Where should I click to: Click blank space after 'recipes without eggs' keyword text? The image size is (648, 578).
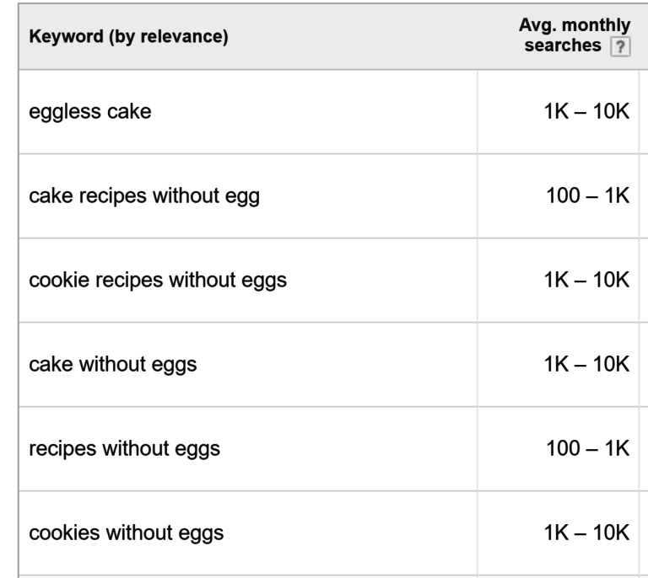click(x=349, y=448)
